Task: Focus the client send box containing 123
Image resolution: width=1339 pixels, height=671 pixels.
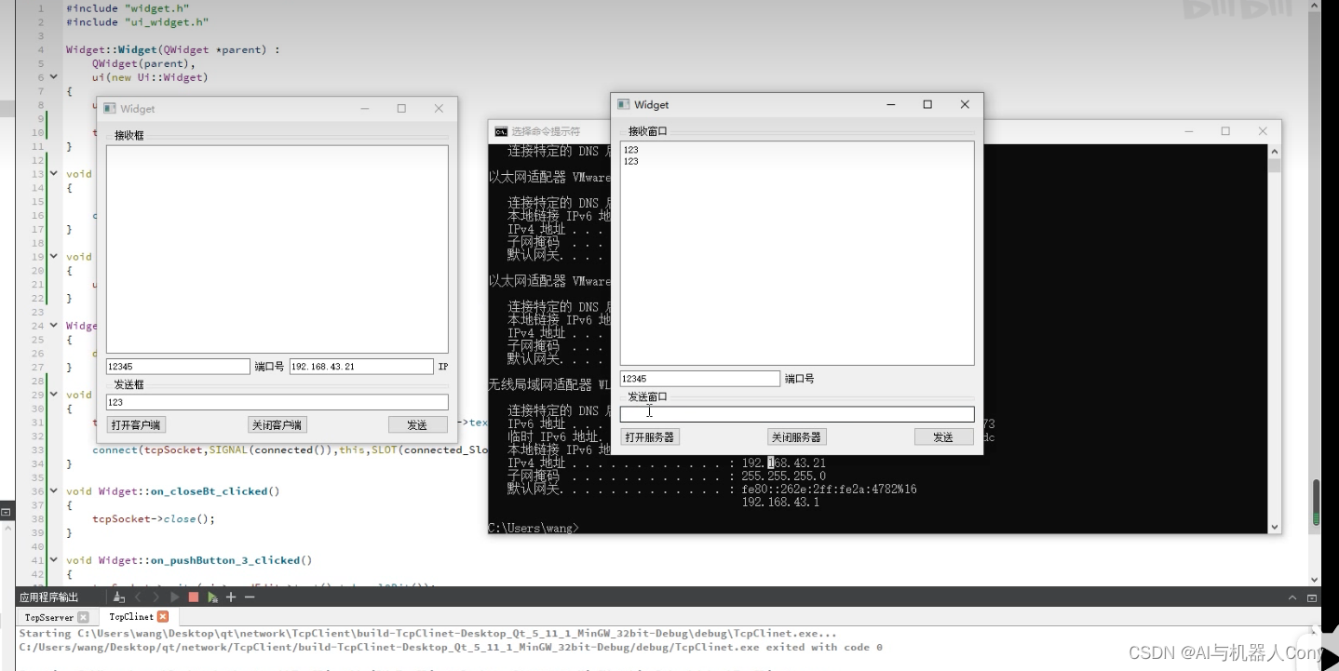Action: point(277,402)
